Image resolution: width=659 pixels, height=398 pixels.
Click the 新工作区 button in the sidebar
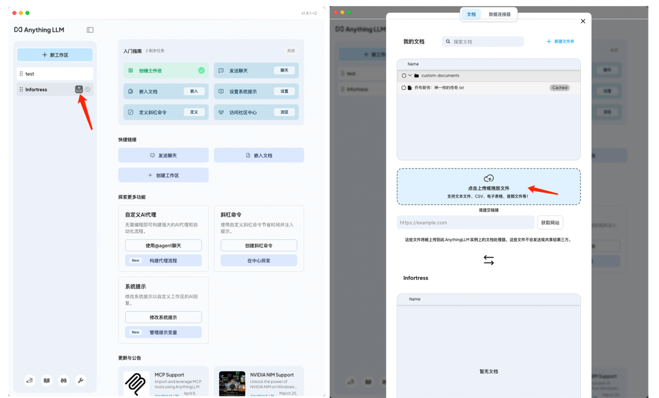(x=55, y=55)
